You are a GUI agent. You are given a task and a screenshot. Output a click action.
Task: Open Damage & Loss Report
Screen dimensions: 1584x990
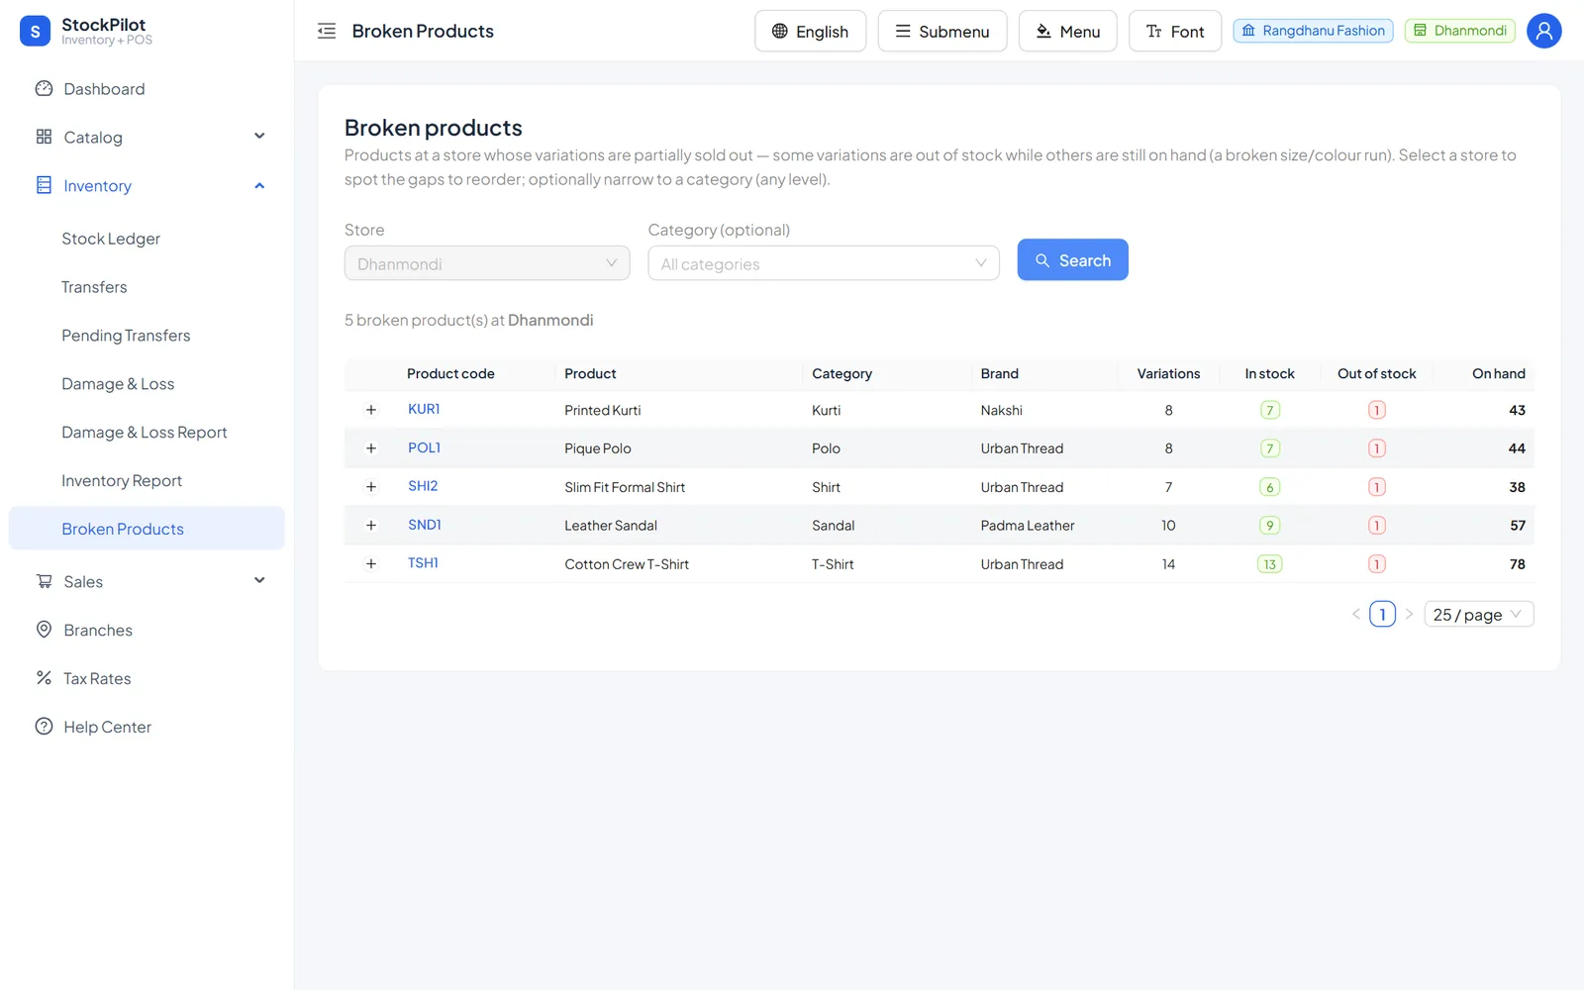(x=147, y=433)
